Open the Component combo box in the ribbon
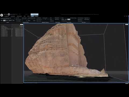 pyautogui.click(x=10, y=18)
